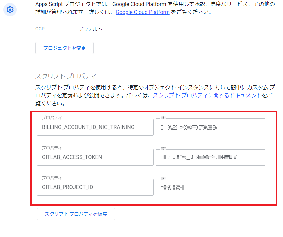Click the blurred value of GITLAB_PROJECT_ID
283x237 pixels.
[172, 188]
